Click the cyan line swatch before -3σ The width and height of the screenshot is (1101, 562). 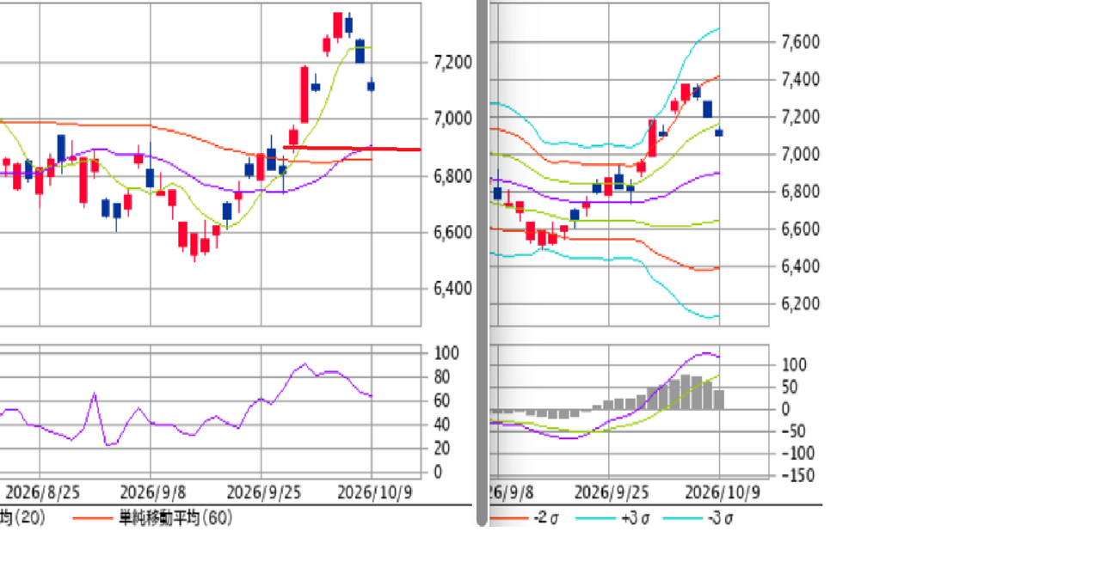coord(681,519)
